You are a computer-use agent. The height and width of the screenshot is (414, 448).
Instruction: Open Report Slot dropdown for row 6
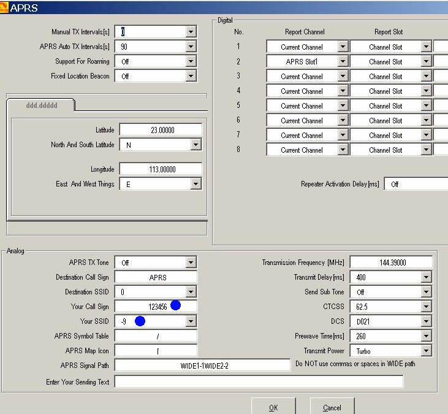[426, 120]
